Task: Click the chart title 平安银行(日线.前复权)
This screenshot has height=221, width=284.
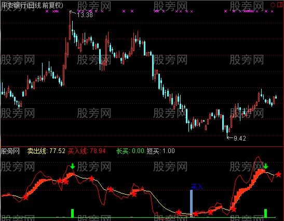Action: click(32, 5)
